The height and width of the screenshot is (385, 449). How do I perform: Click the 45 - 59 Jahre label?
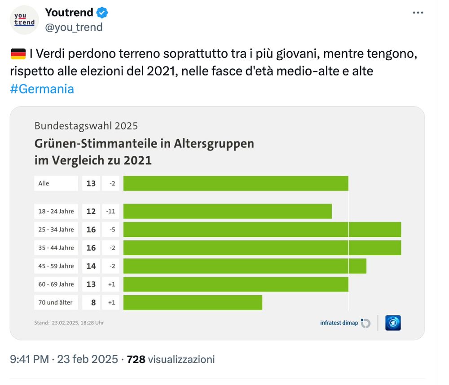(x=56, y=266)
